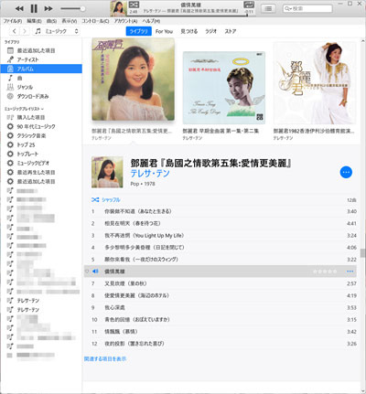Pause the currently playing song
The height and width of the screenshot is (394, 366).
(x=34, y=8)
